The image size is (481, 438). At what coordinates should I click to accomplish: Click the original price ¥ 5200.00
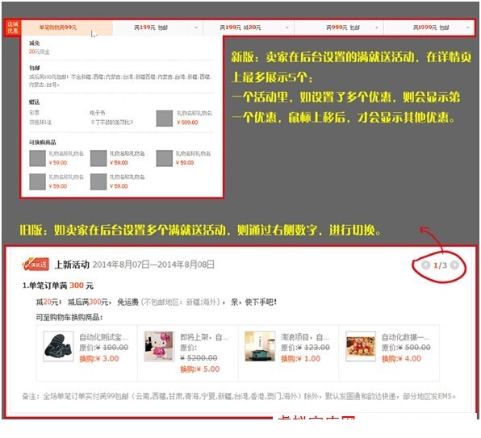tap(199, 357)
